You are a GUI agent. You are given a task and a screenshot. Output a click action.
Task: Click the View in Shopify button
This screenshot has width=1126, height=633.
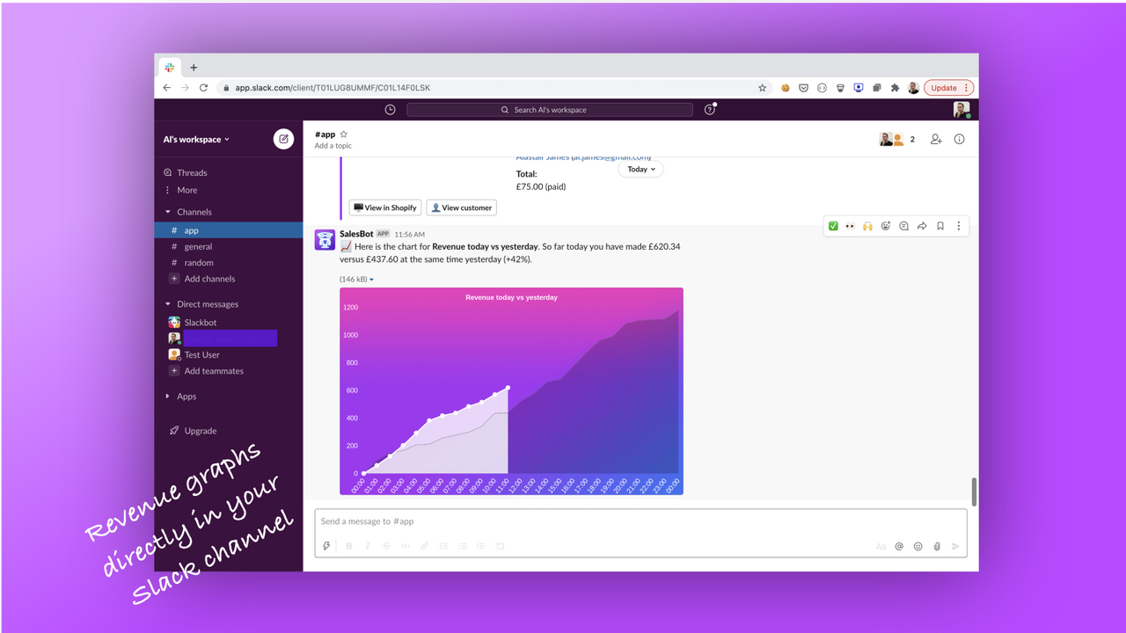384,207
